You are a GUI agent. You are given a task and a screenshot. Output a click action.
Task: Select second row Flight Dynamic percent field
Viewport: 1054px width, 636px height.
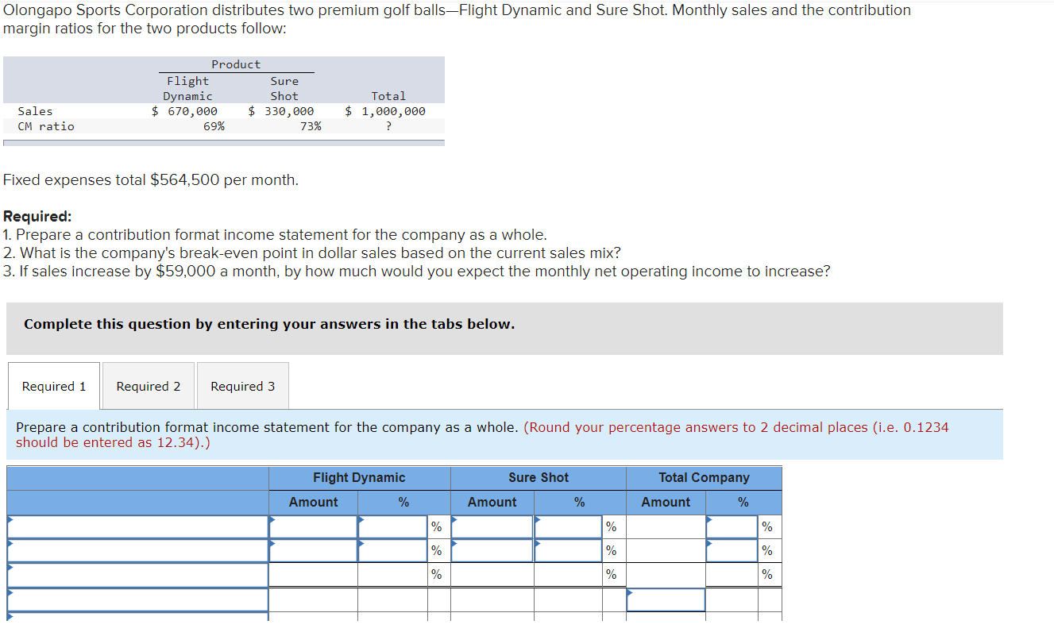pyautogui.click(x=393, y=551)
